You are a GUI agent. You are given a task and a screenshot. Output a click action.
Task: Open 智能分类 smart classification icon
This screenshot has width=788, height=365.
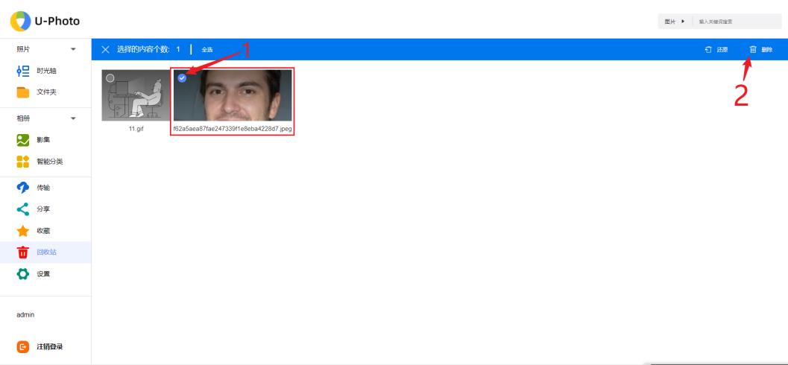pyautogui.click(x=23, y=161)
